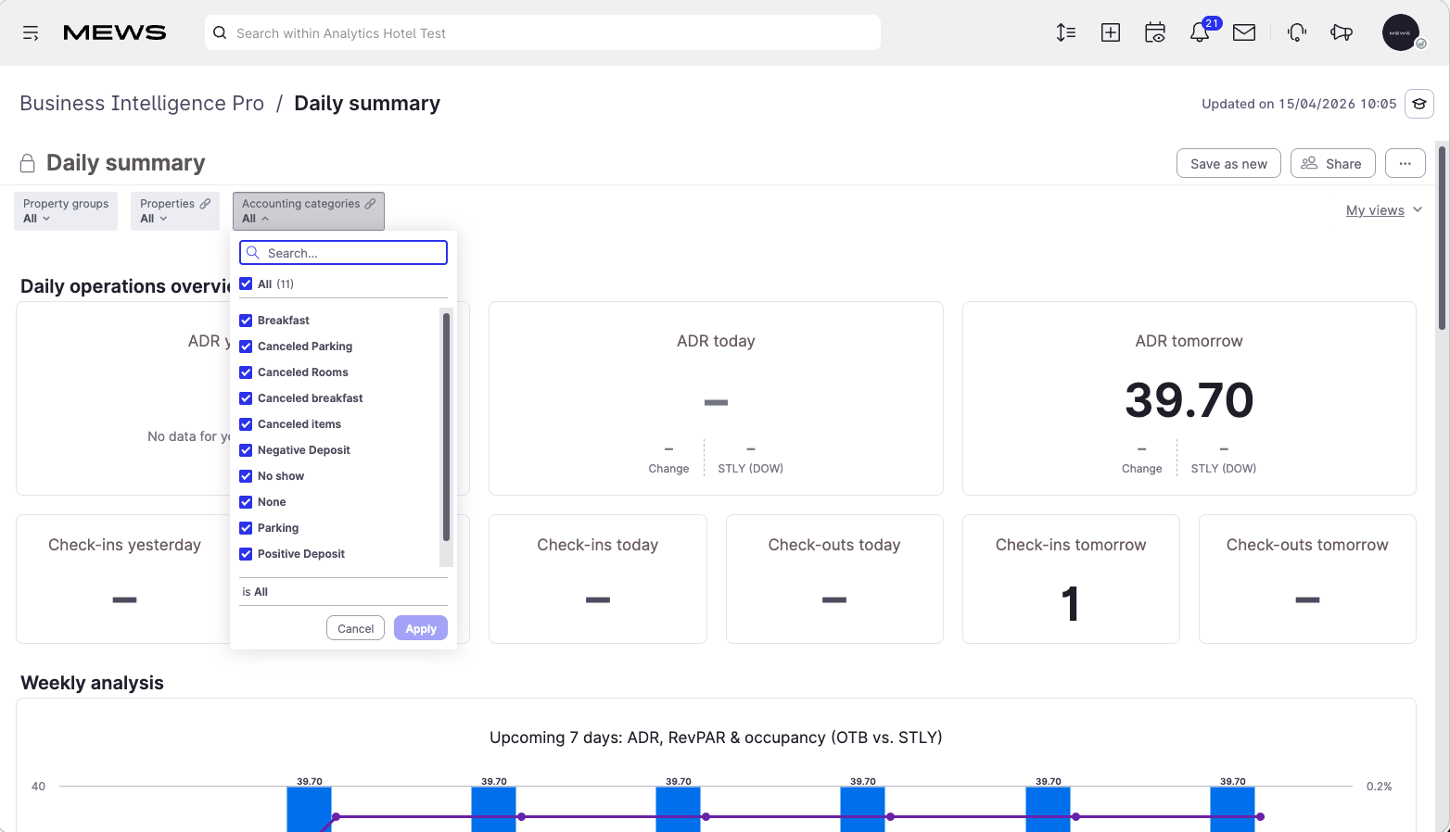1450x832 pixels.
Task: Click the Updated on 15/04/2026 timestamp
Action: pyautogui.click(x=1299, y=104)
